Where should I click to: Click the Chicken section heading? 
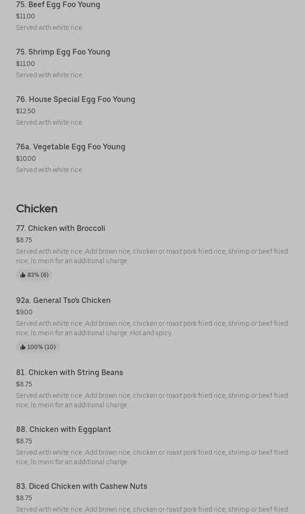[x=37, y=209]
